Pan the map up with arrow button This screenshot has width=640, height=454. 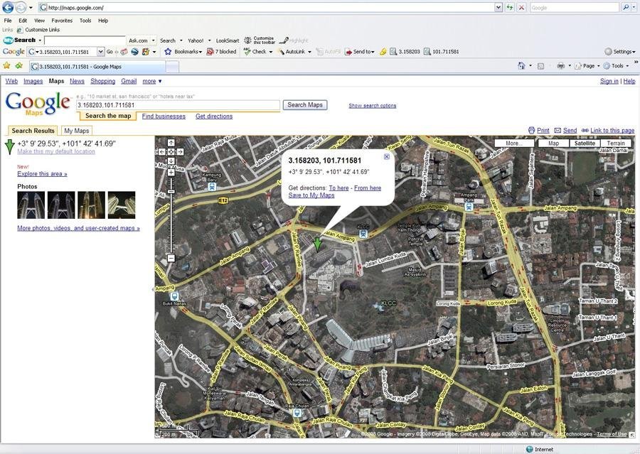tap(171, 143)
